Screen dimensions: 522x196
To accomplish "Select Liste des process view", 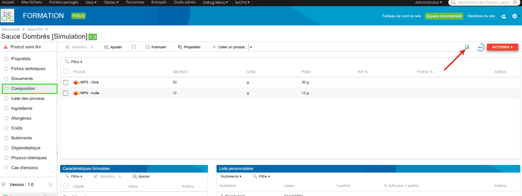I will (28, 99).
